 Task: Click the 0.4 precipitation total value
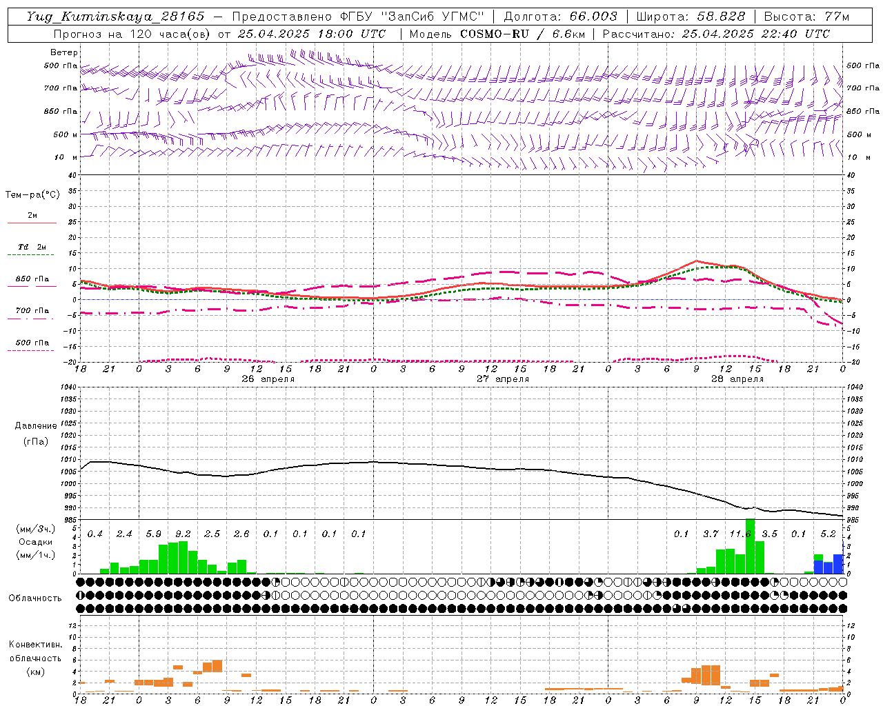pyautogui.click(x=95, y=534)
